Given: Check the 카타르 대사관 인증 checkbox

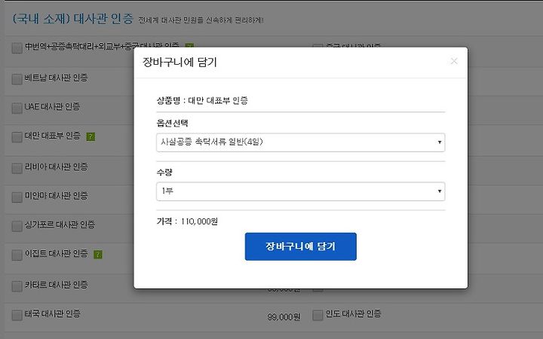Looking at the screenshot, I should point(17,286).
